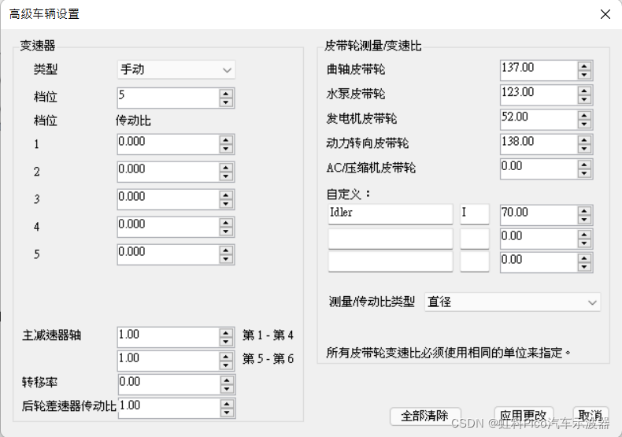
Task: Decrease gear 1 ratio with down arrow
Action: pyautogui.click(x=226, y=149)
